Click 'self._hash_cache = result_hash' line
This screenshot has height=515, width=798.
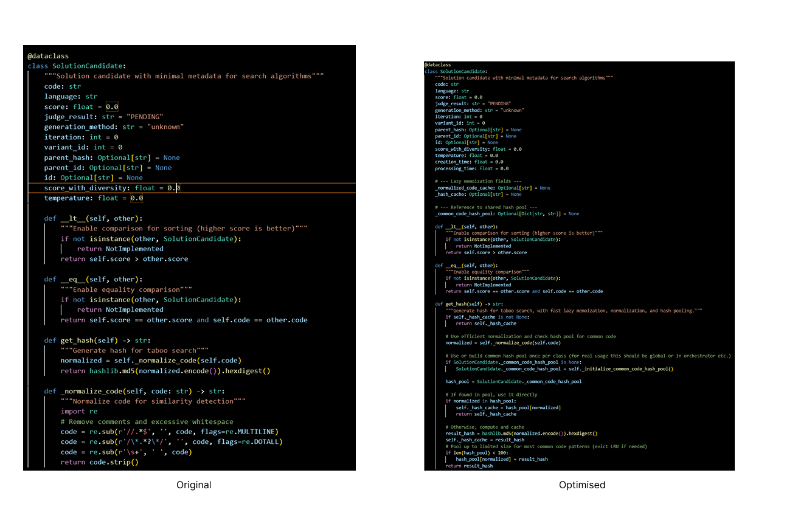coord(485,440)
